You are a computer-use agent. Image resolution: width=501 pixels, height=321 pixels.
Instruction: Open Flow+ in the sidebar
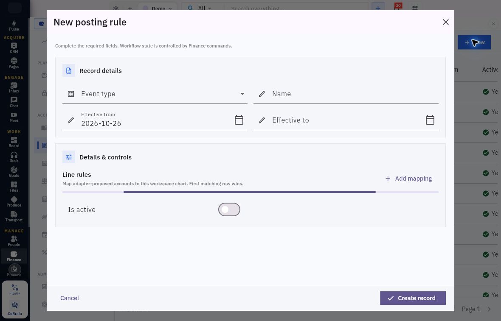[15, 290]
